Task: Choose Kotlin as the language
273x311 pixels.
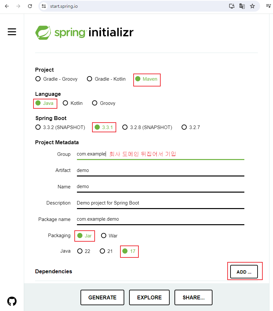Action: pyautogui.click(x=73, y=103)
